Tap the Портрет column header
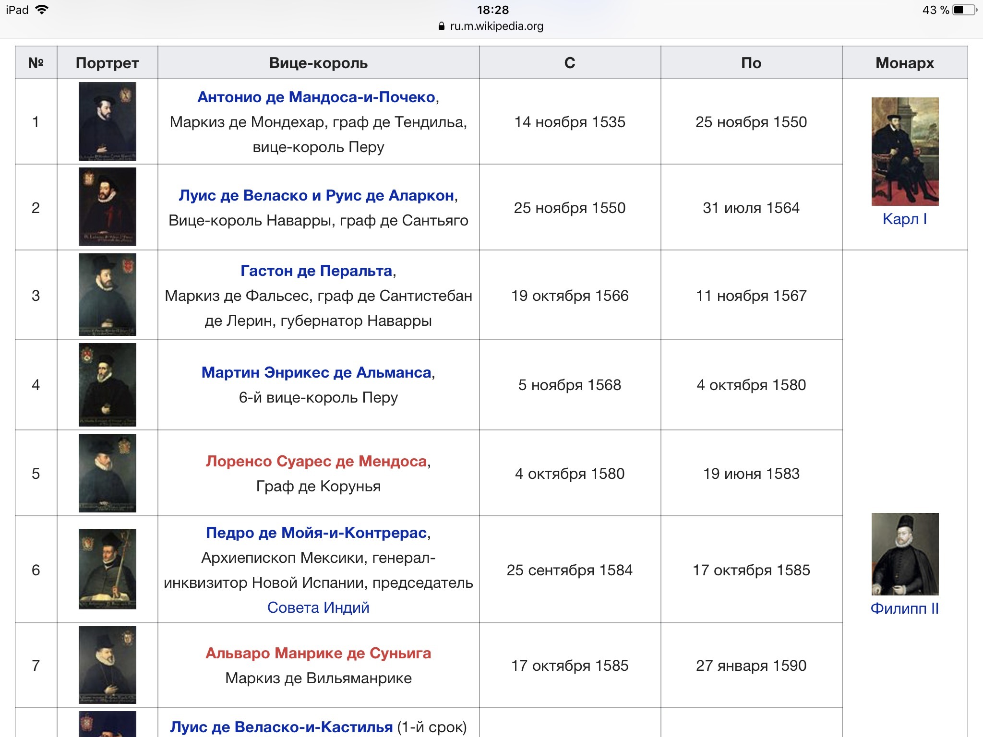This screenshot has height=737, width=983. pyautogui.click(x=108, y=62)
